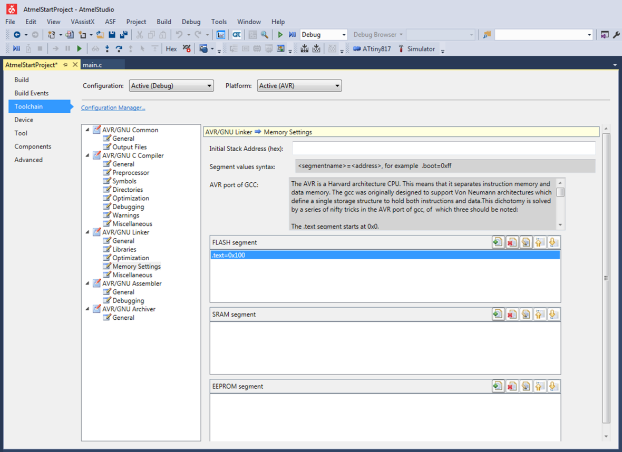This screenshot has width=622, height=452.
Task: Move the EEPROM segment item up
Action: pos(539,386)
